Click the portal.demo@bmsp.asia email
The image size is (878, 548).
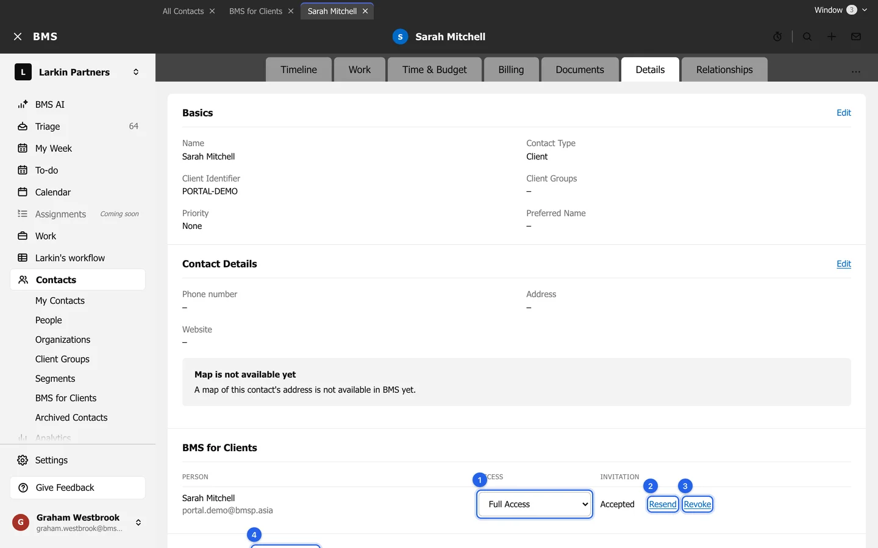pyautogui.click(x=227, y=510)
